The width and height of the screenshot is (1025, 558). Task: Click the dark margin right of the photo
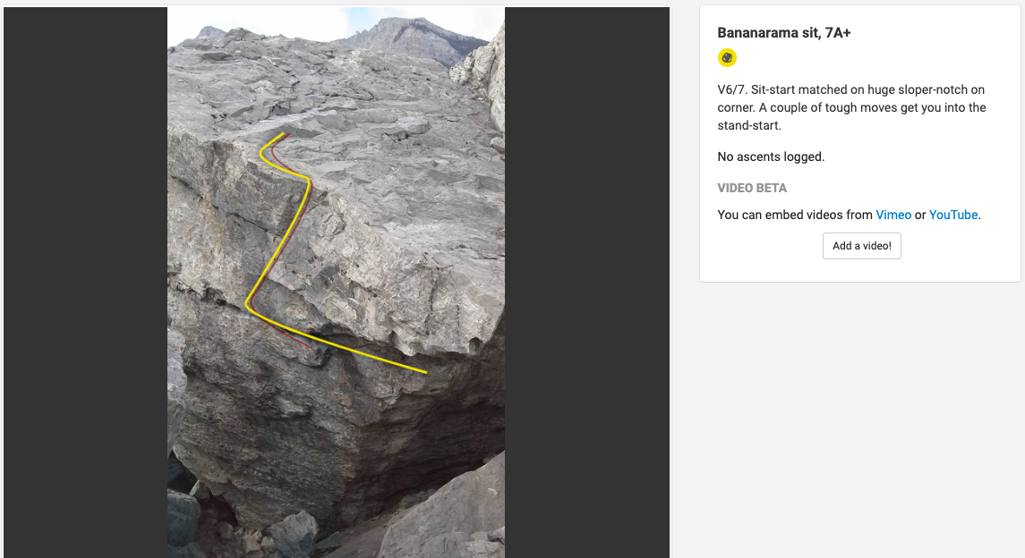coord(587,282)
